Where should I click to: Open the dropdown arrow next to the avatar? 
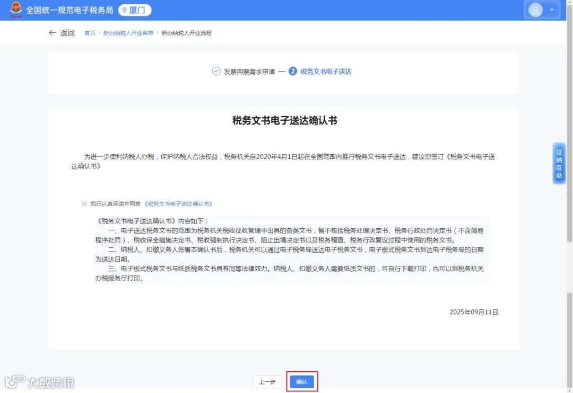point(552,10)
